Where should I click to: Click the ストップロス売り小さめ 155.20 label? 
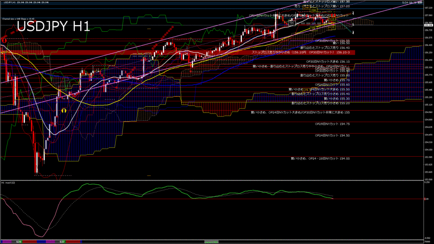(320, 103)
